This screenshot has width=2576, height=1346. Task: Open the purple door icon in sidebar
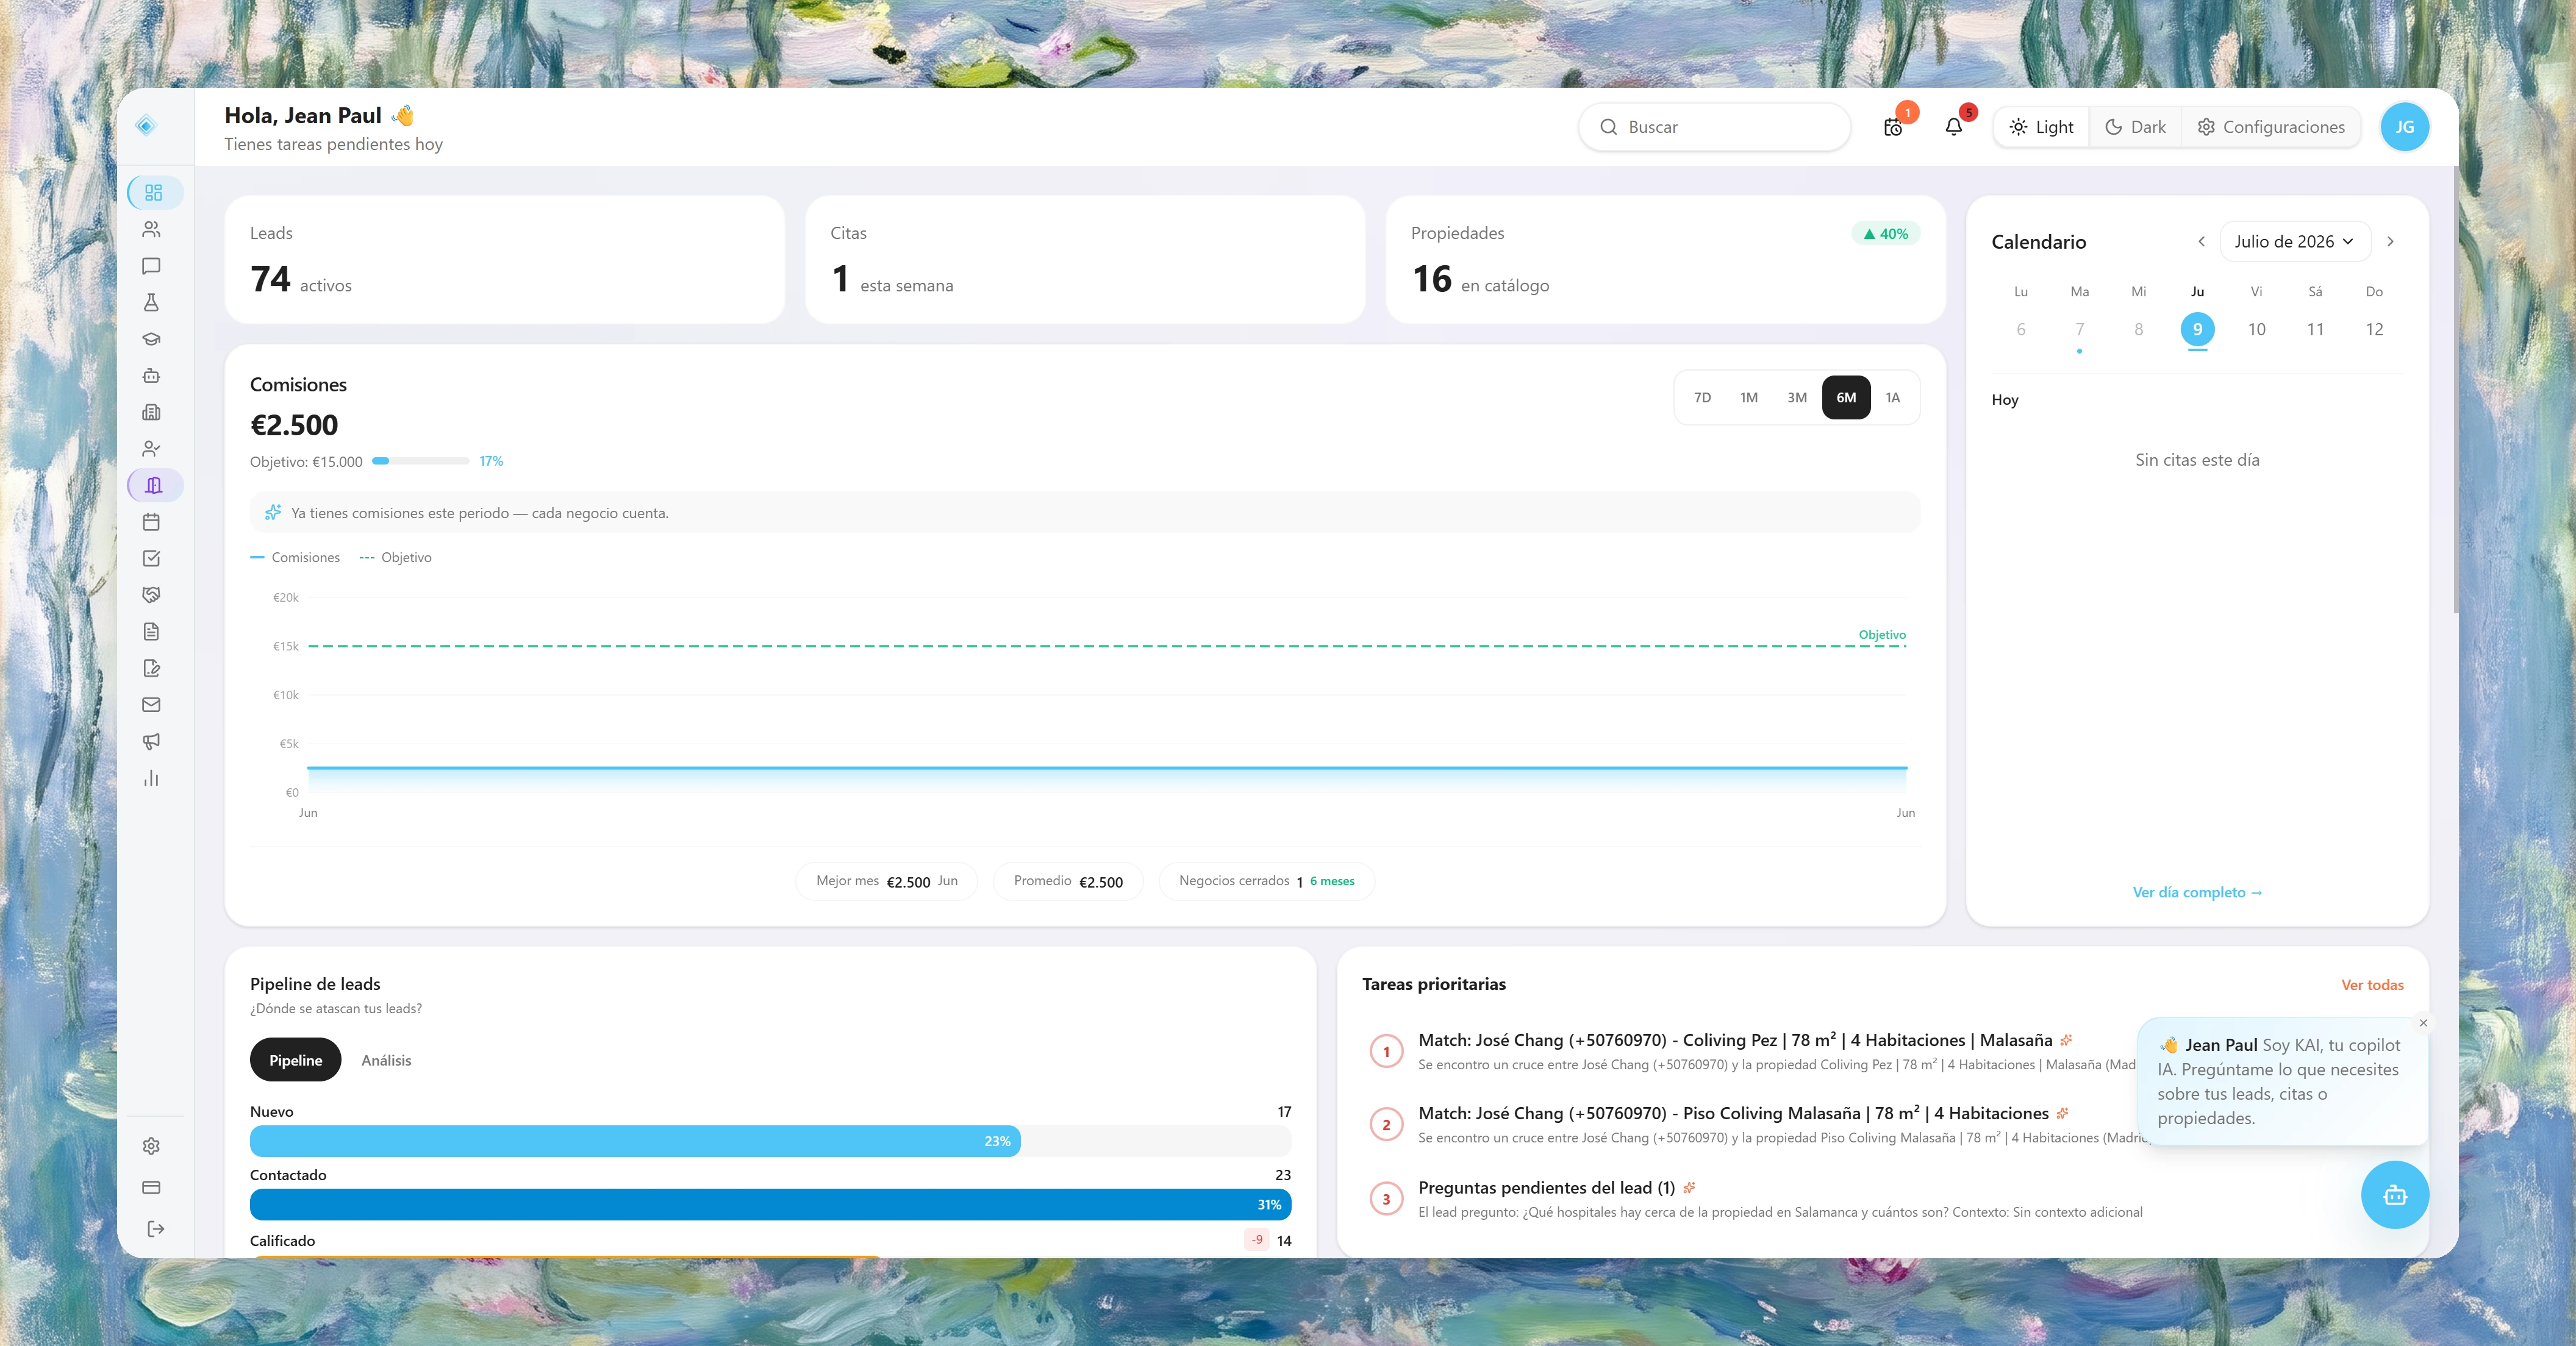(x=153, y=485)
